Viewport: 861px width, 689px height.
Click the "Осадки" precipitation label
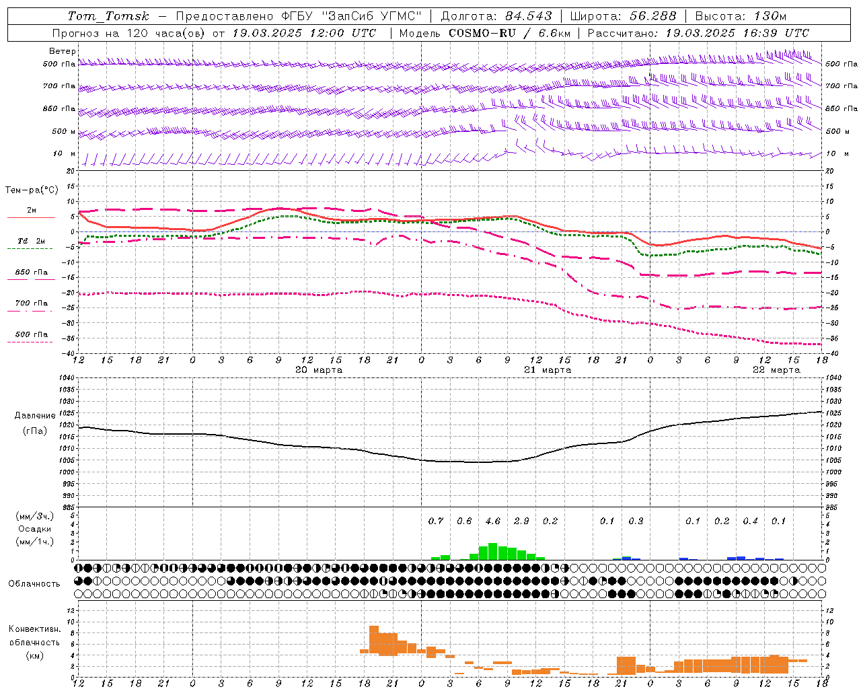(35, 530)
